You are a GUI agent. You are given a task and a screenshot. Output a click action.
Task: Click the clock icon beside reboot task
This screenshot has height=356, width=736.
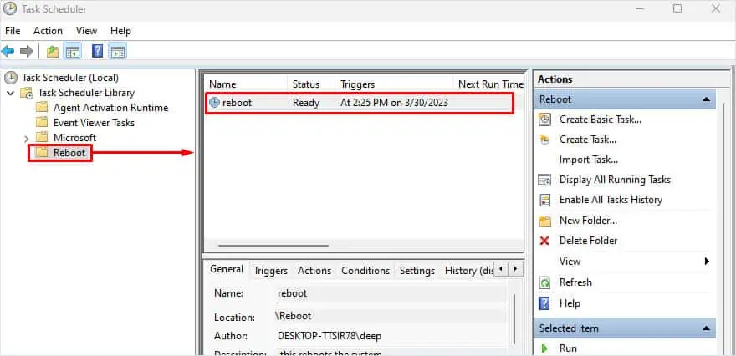(214, 103)
